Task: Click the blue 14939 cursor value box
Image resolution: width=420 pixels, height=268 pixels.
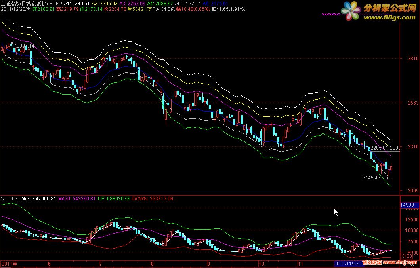Action: coord(409,205)
